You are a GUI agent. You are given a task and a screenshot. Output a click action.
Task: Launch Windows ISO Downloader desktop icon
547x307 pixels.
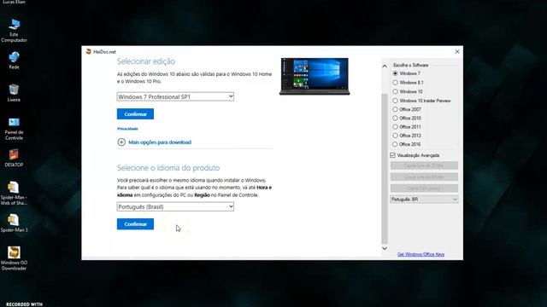[x=14, y=258]
